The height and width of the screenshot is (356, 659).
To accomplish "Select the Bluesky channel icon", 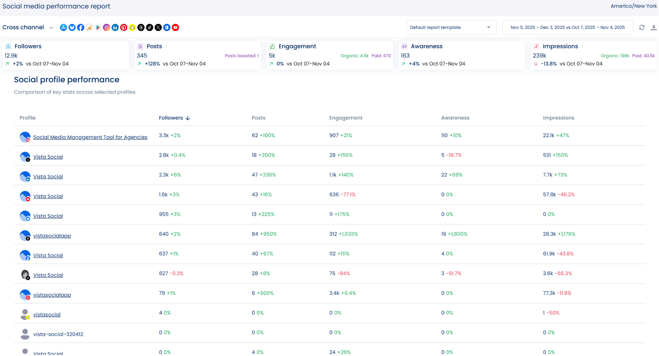I will (72, 27).
